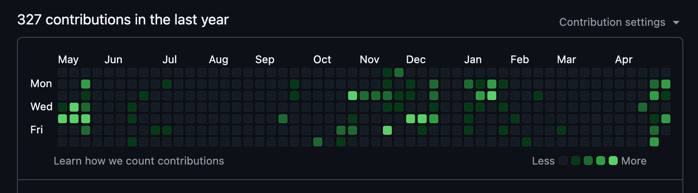Select the only green Monday cell in July
Viewport: 698px width, 193px height.
(x=167, y=84)
